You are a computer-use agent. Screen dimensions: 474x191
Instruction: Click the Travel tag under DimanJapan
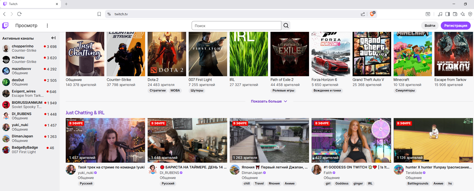coord(259,183)
